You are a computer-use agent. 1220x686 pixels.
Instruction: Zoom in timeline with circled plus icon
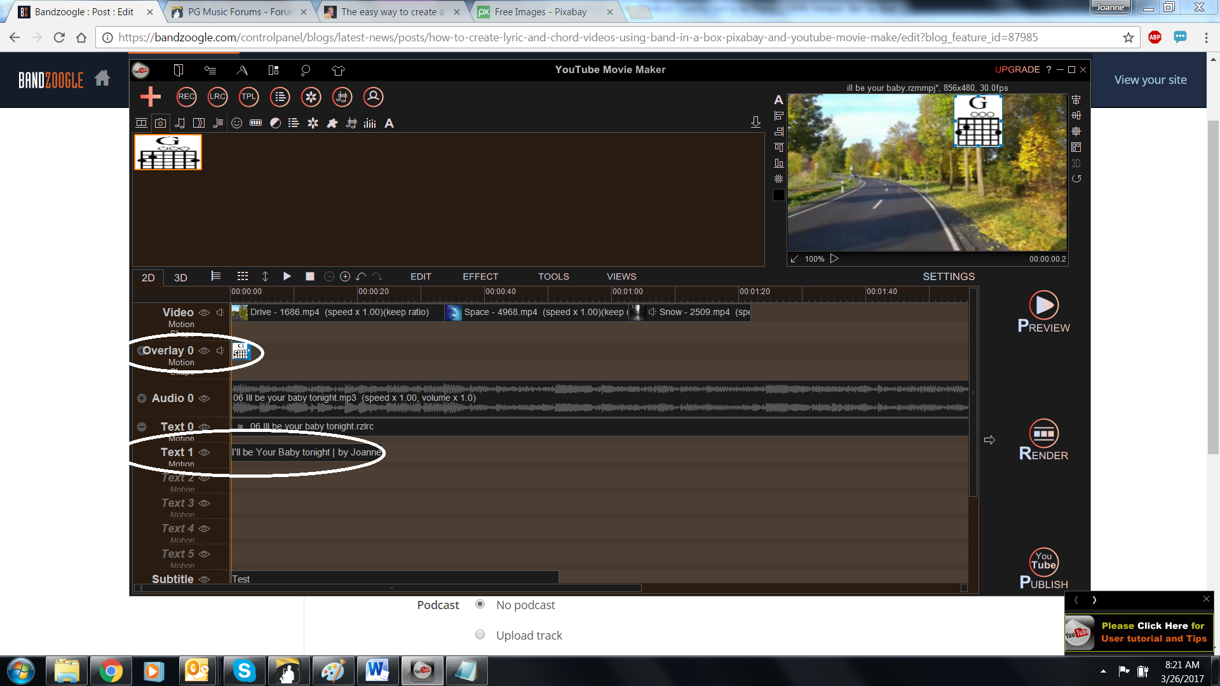coord(345,276)
